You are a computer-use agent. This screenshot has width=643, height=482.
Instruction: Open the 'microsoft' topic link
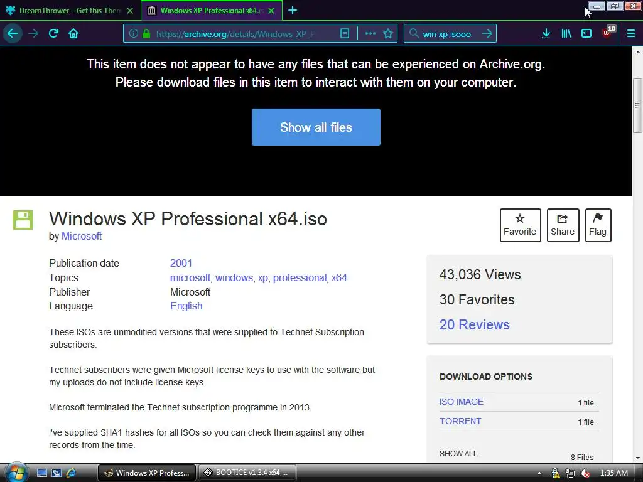(x=190, y=277)
